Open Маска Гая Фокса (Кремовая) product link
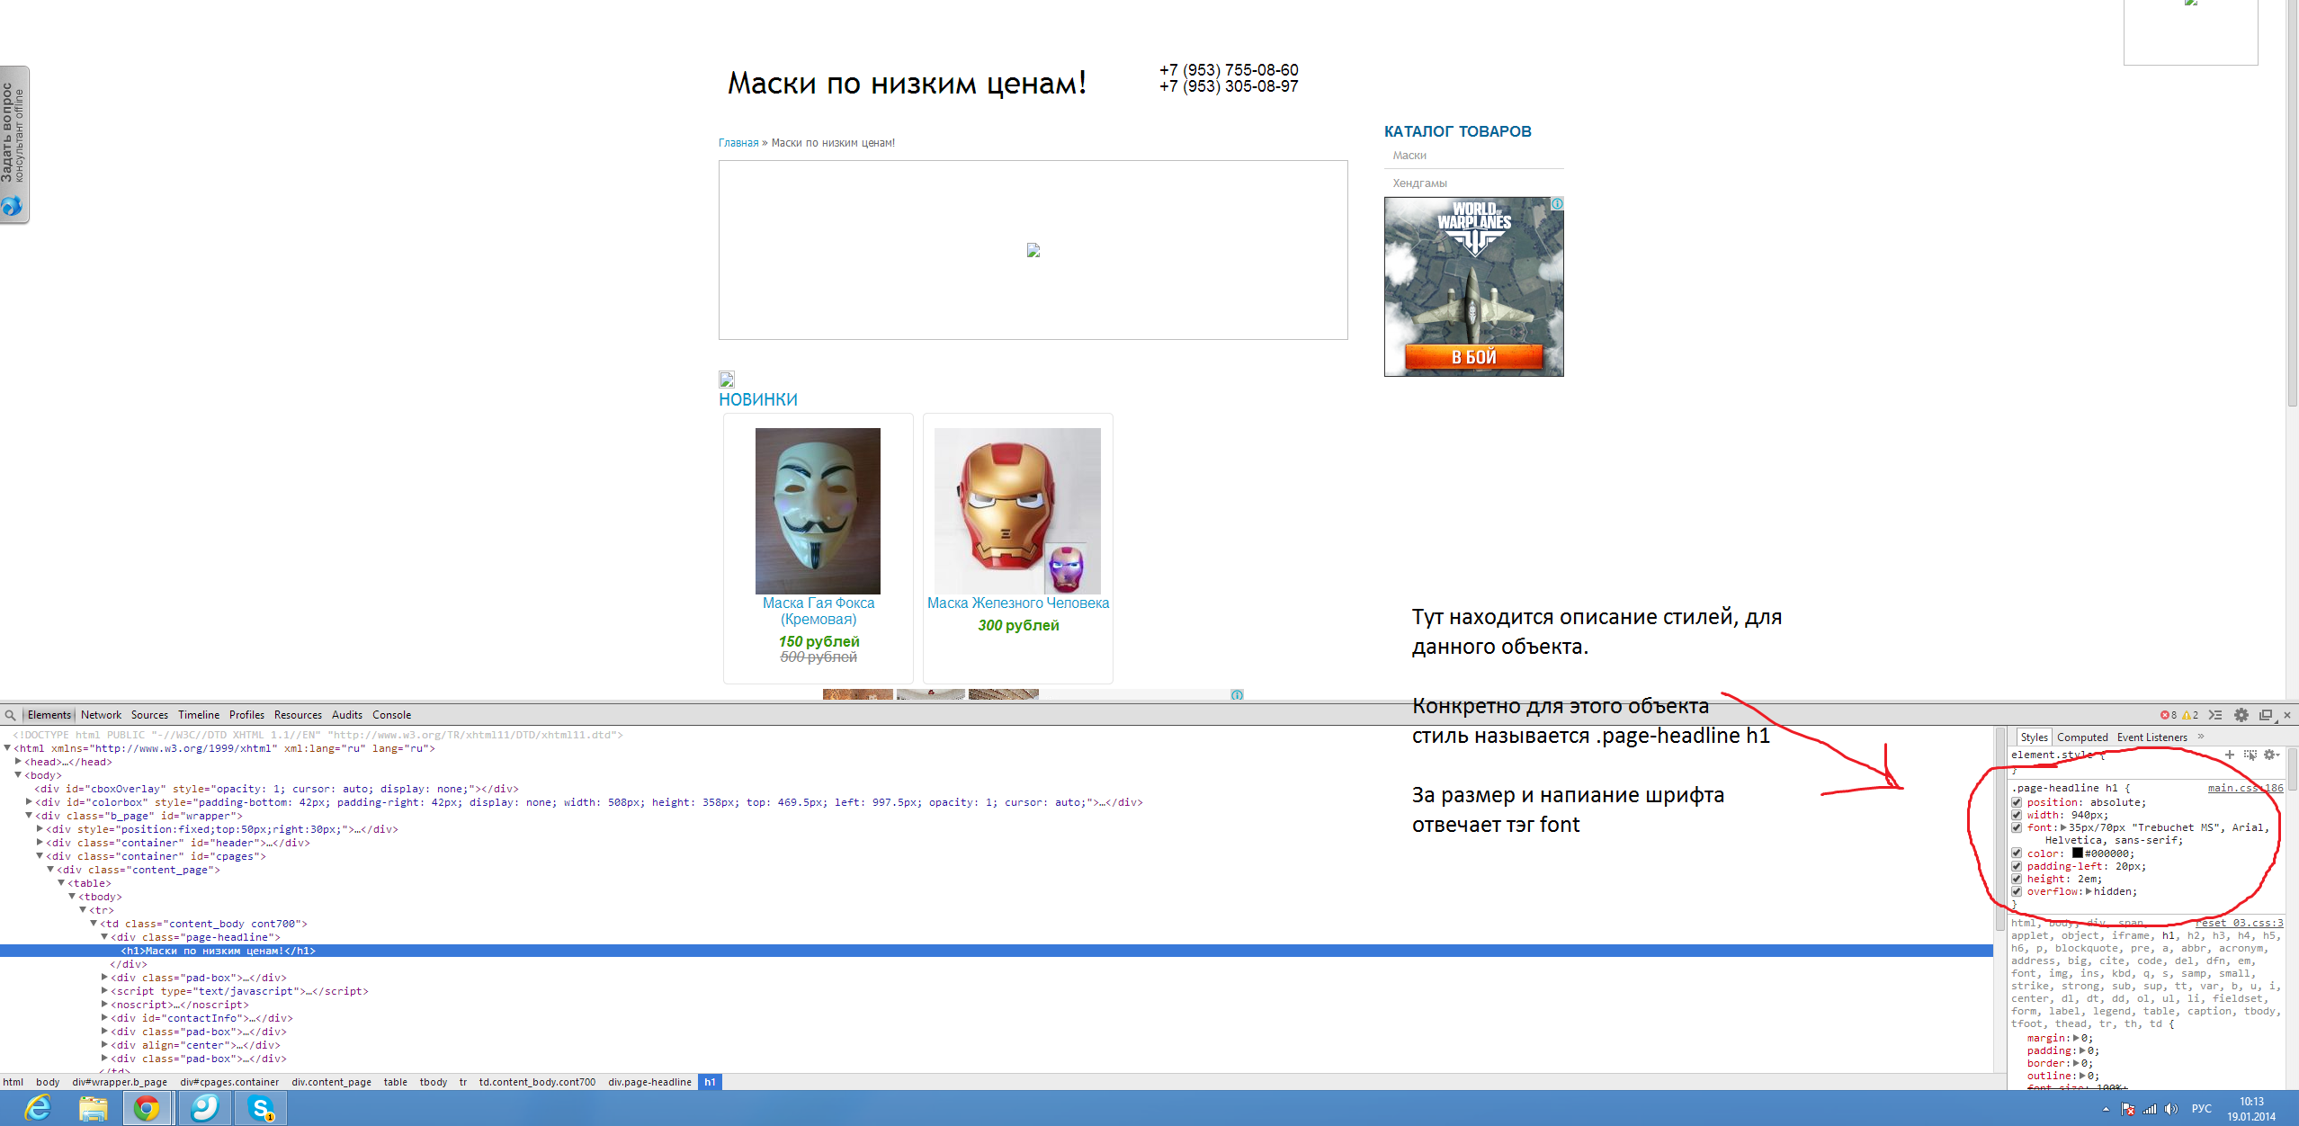Image resolution: width=2299 pixels, height=1126 pixels. 819,612
